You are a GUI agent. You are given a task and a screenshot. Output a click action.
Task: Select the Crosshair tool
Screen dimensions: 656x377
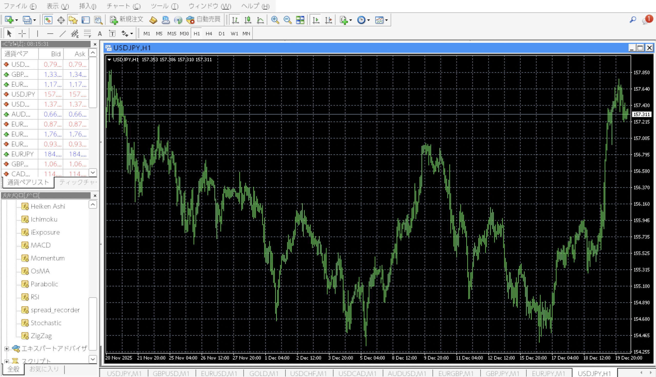(22, 33)
